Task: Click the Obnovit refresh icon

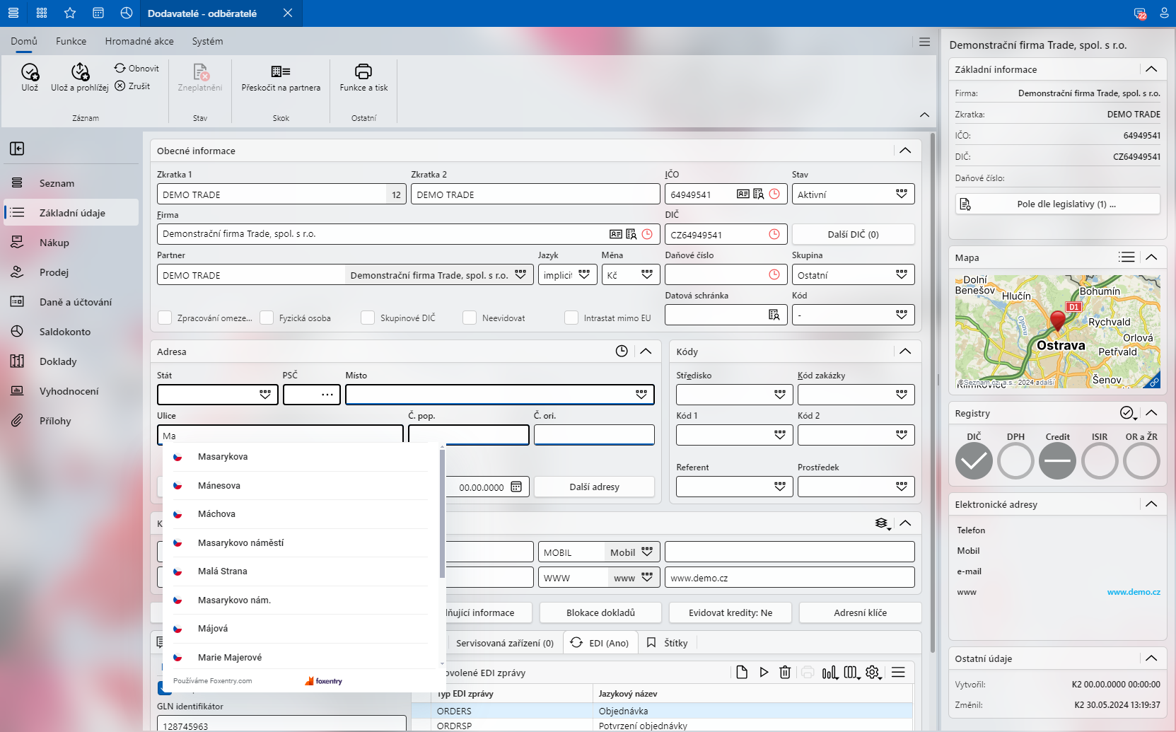Action: pyautogui.click(x=120, y=68)
